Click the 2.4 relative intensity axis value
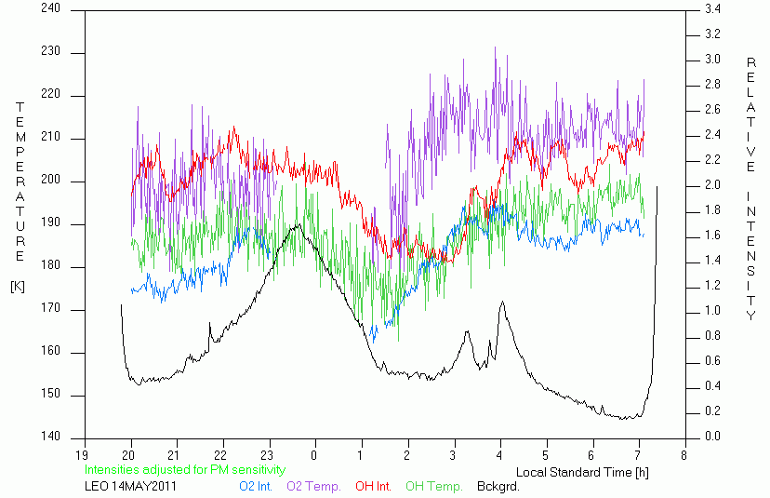This screenshot has width=770, height=498. 712,135
